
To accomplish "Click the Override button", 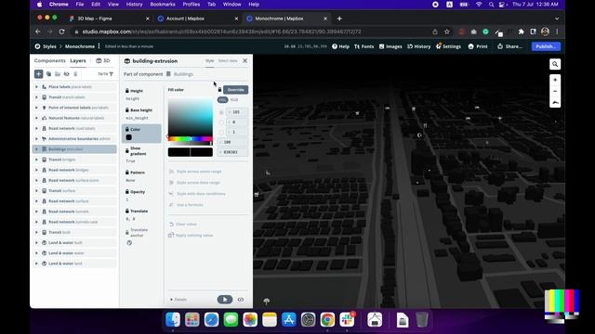I will [235, 90].
